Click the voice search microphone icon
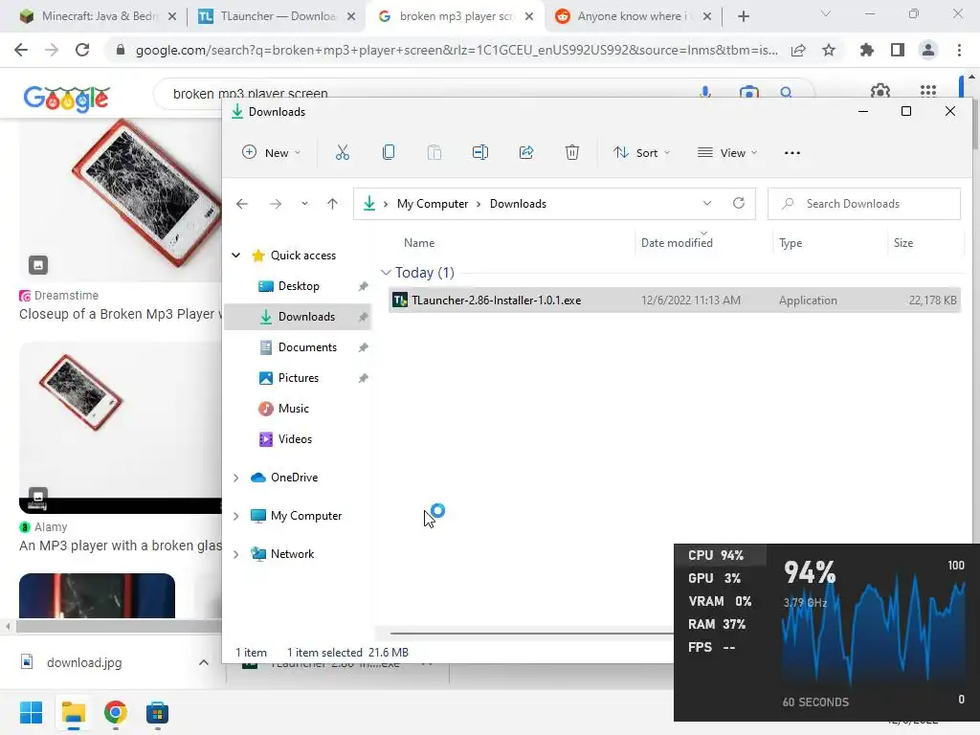The height and width of the screenshot is (735, 980). tap(705, 92)
